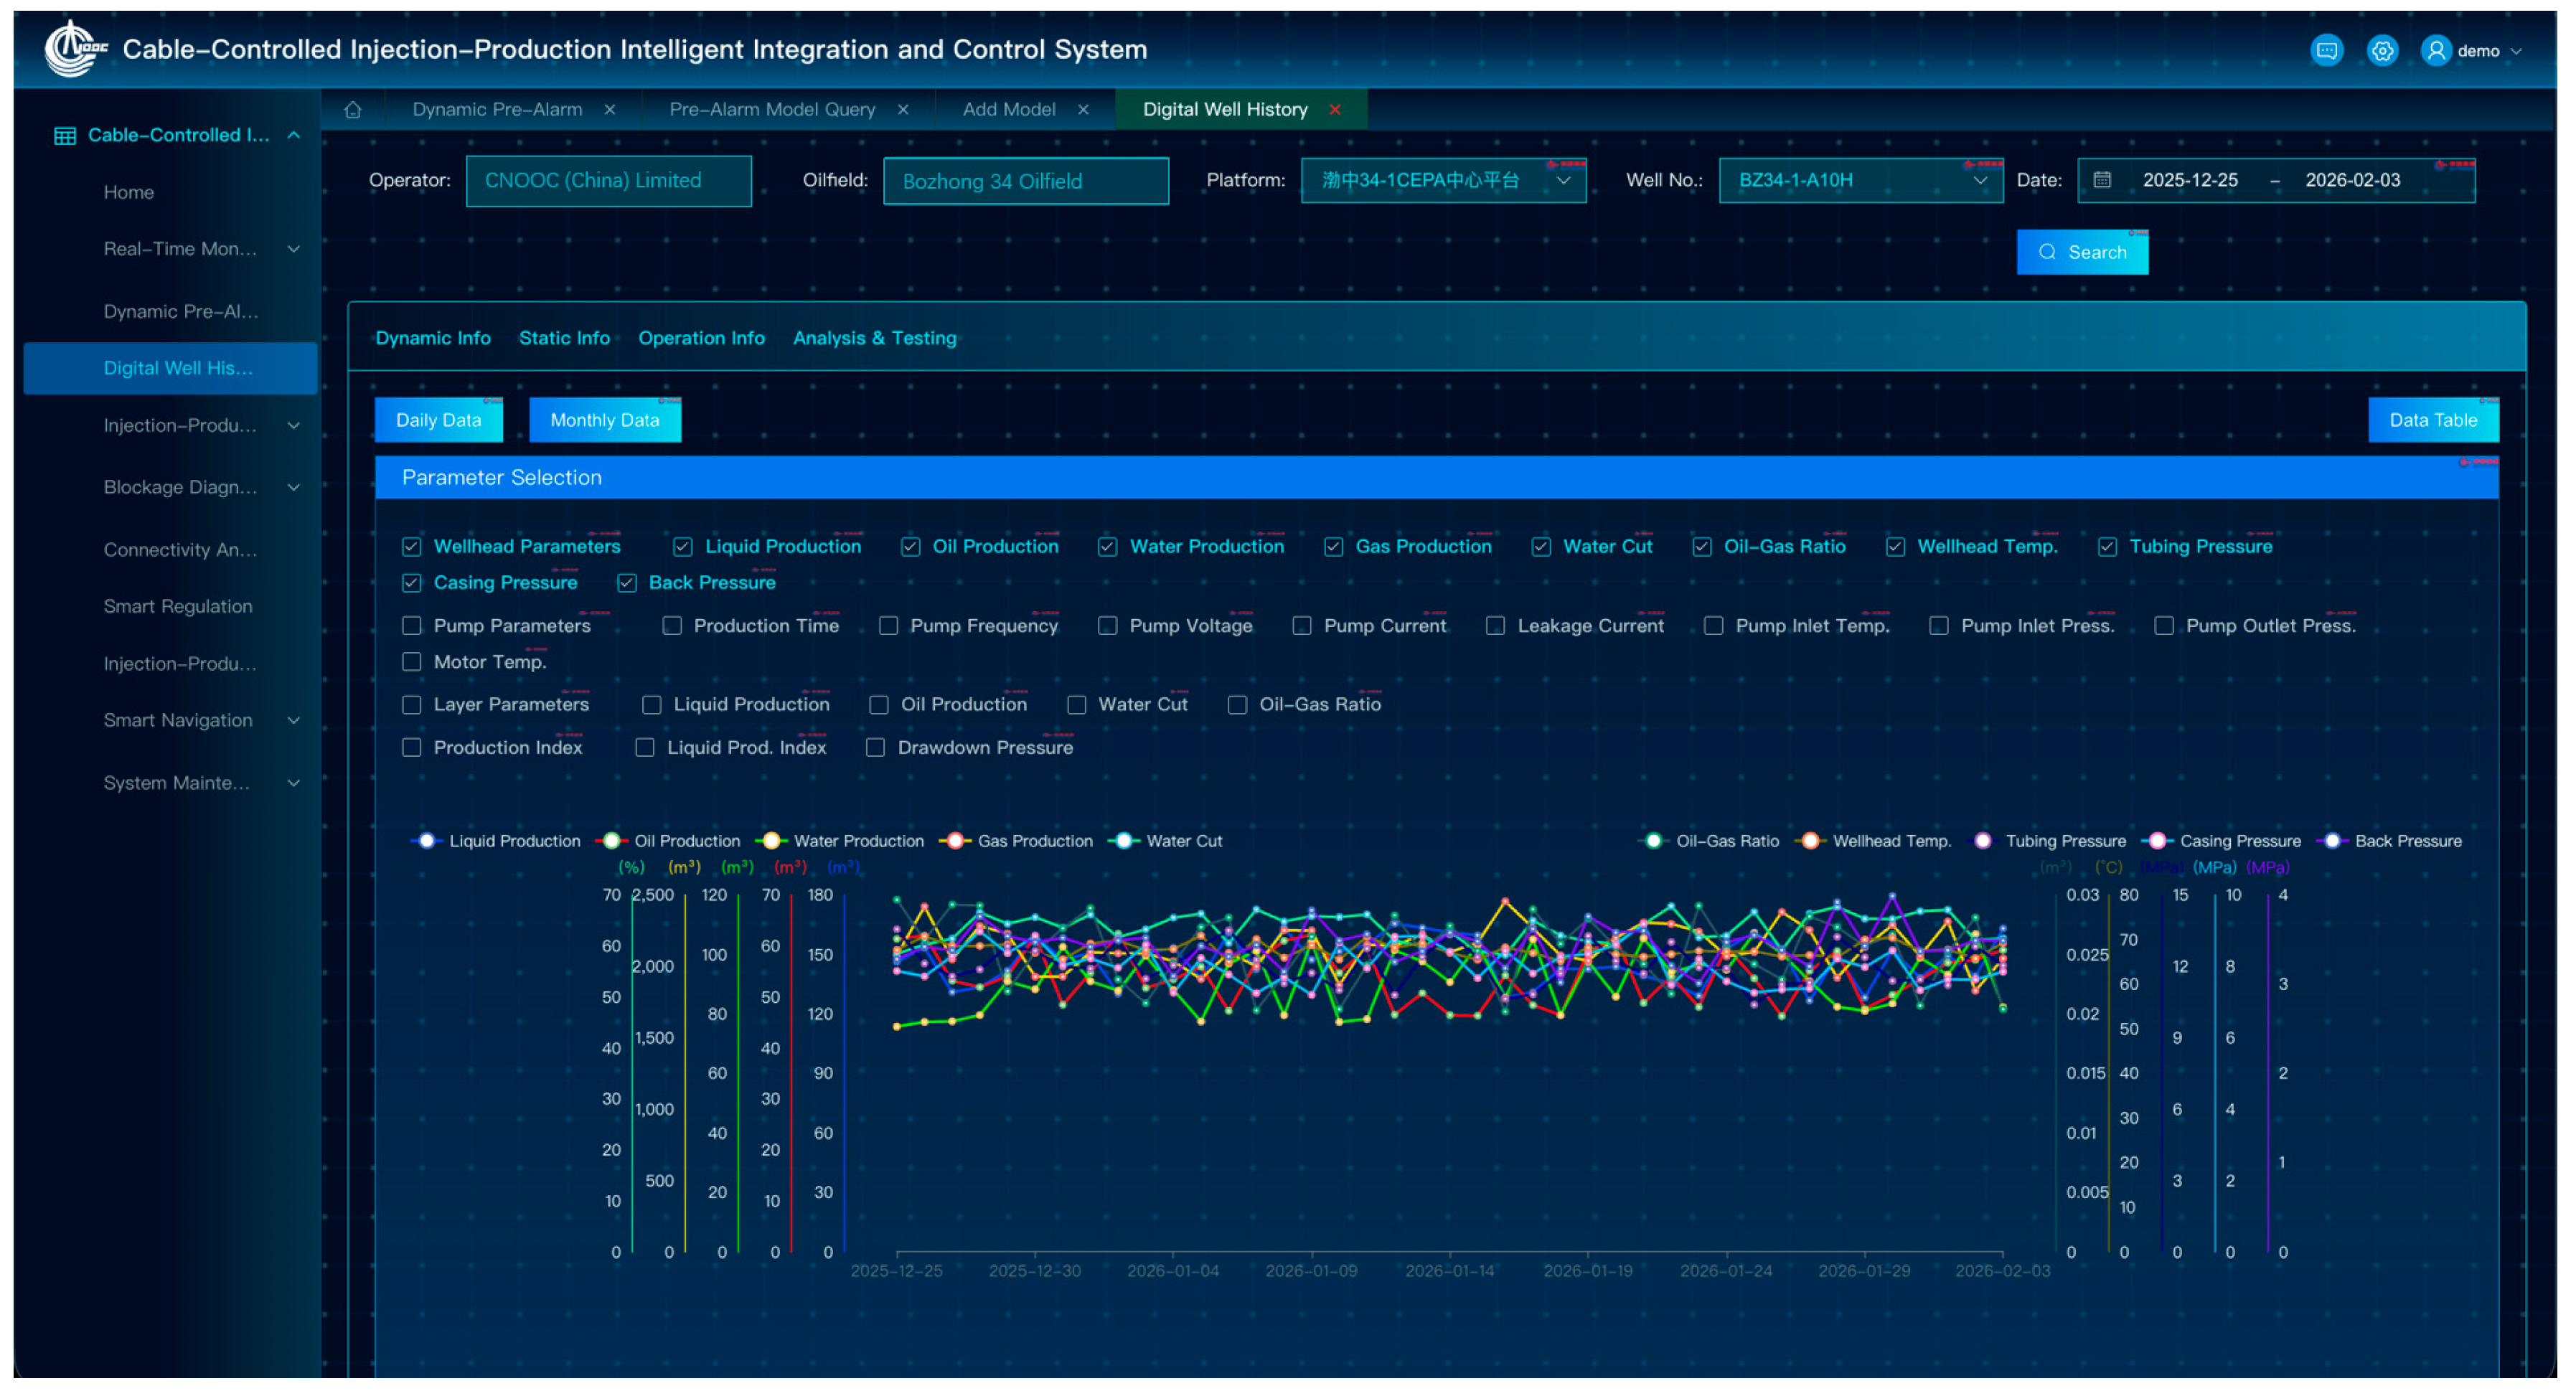Enable the Pump Frequency checkbox
This screenshot has width=2576, height=1396.
[x=888, y=626]
